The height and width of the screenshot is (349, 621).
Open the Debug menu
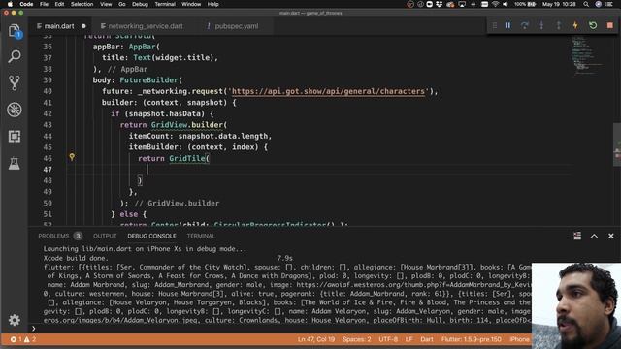(x=140, y=4)
